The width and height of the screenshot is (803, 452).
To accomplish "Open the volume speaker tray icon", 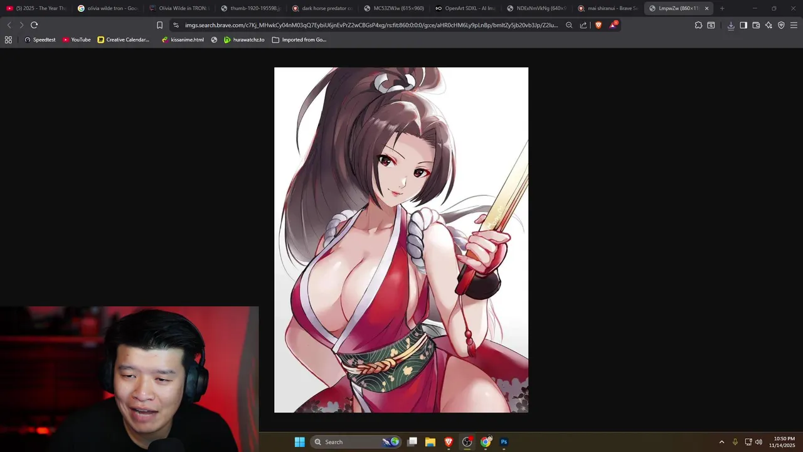I will (758, 442).
